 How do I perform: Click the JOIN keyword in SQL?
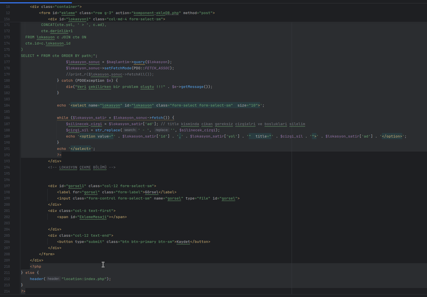tap(66, 37)
